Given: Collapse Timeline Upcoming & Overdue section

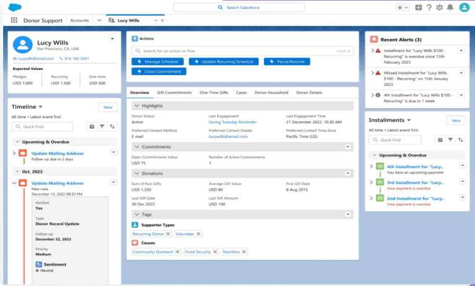Looking at the screenshot, I should point(17,142).
